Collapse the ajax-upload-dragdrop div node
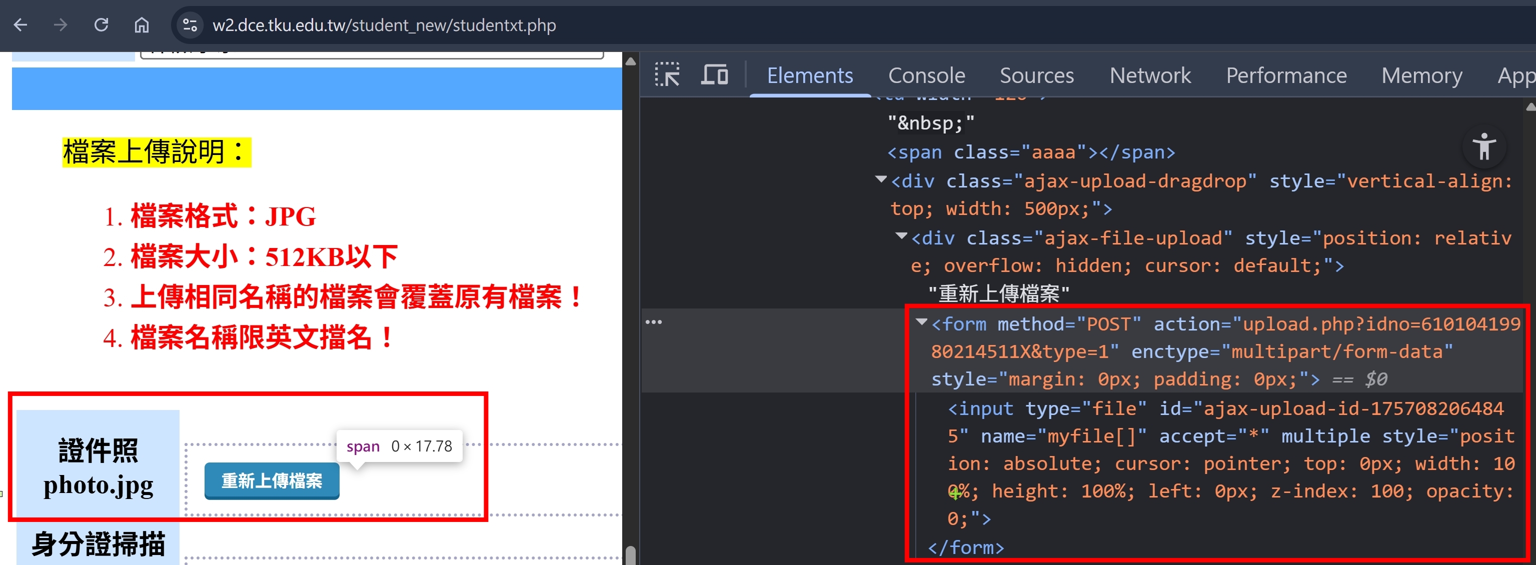This screenshot has width=1536, height=565. click(880, 179)
